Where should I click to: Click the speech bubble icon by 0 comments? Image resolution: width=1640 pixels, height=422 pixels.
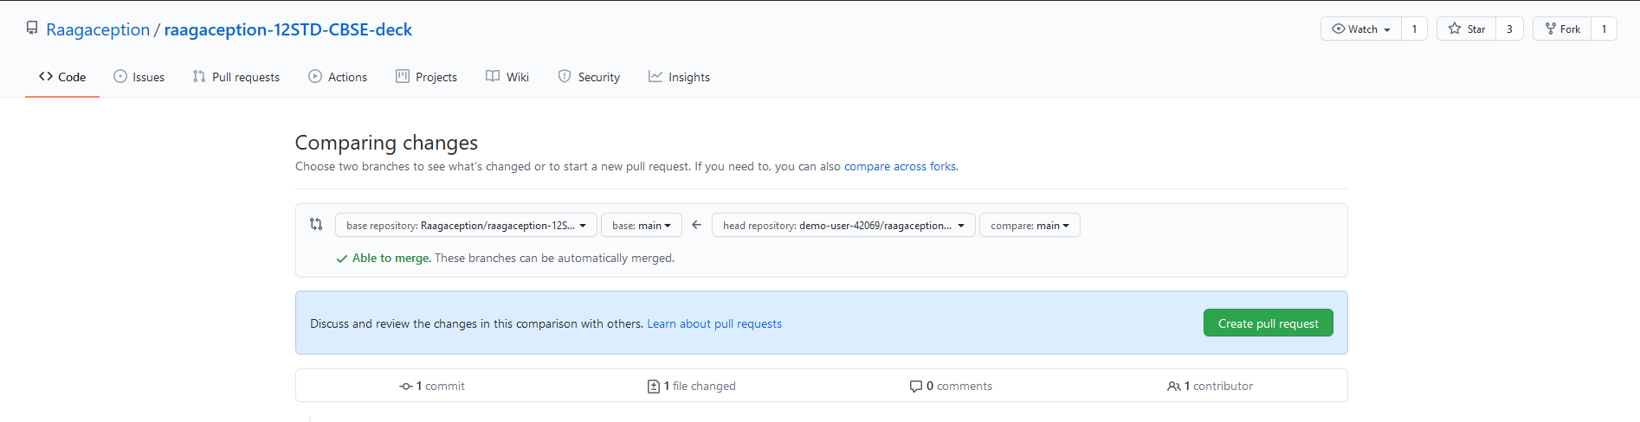click(915, 387)
